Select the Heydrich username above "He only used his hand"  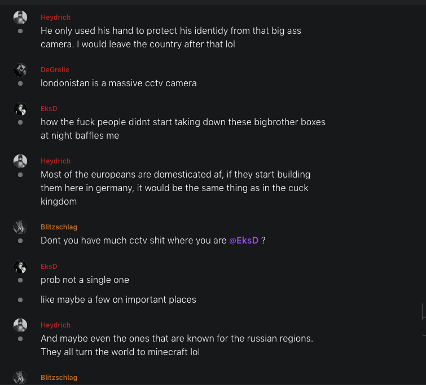click(x=55, y=17)
